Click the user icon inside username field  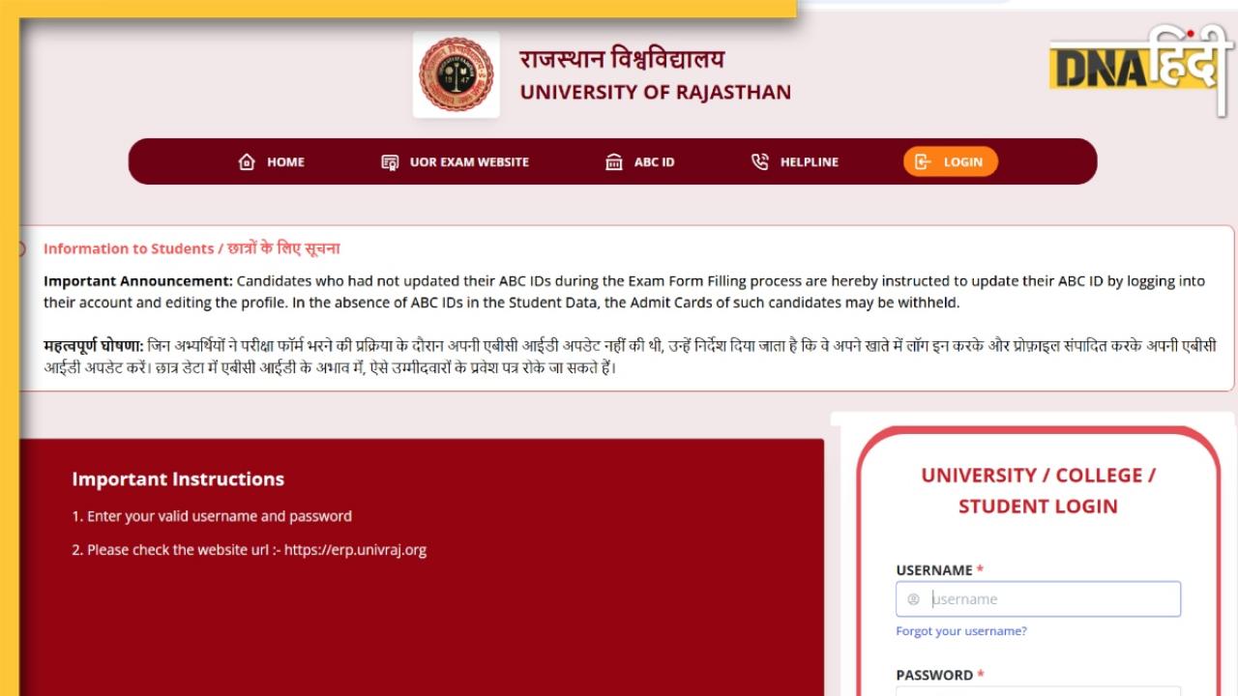point(913,599)
